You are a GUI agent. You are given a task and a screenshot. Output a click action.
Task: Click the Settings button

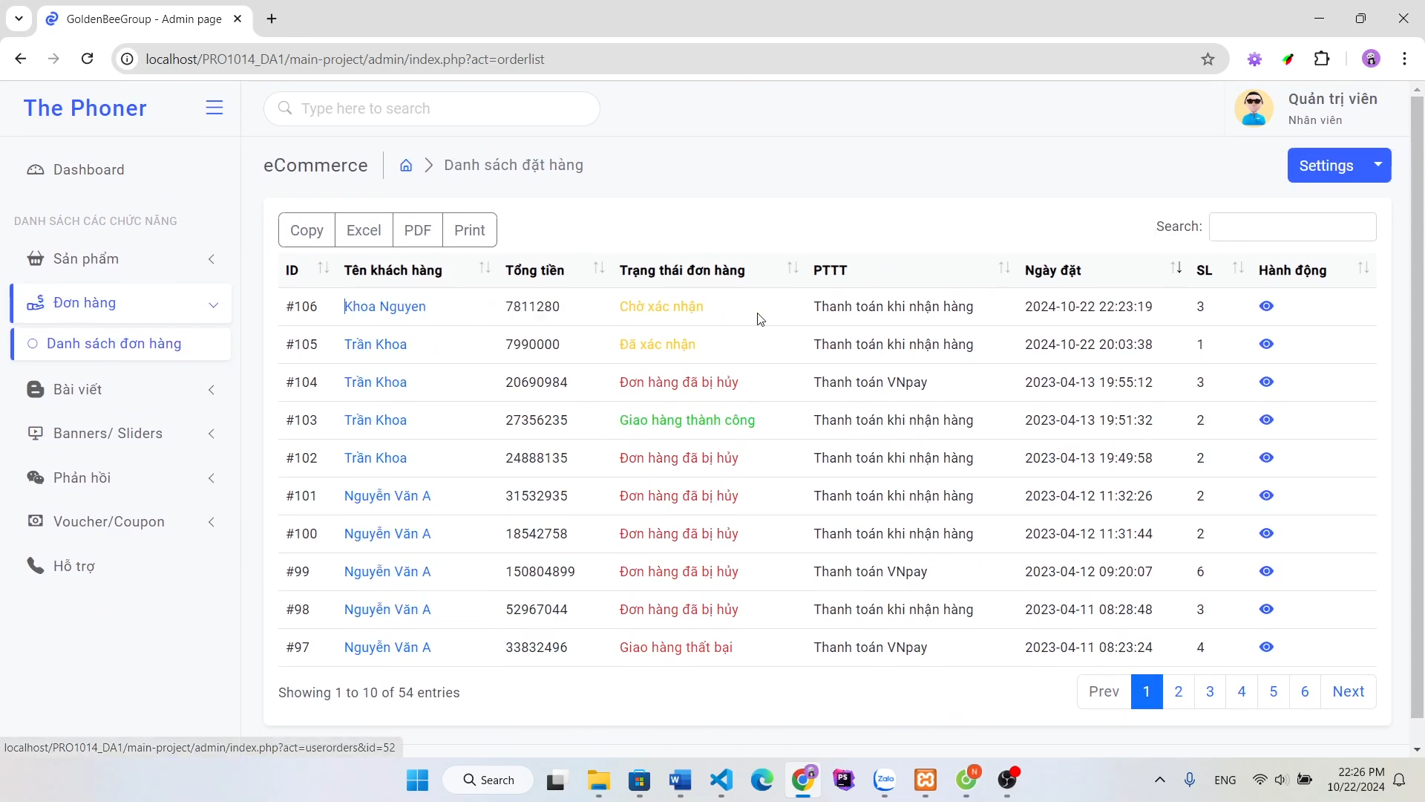(1326, 165)
